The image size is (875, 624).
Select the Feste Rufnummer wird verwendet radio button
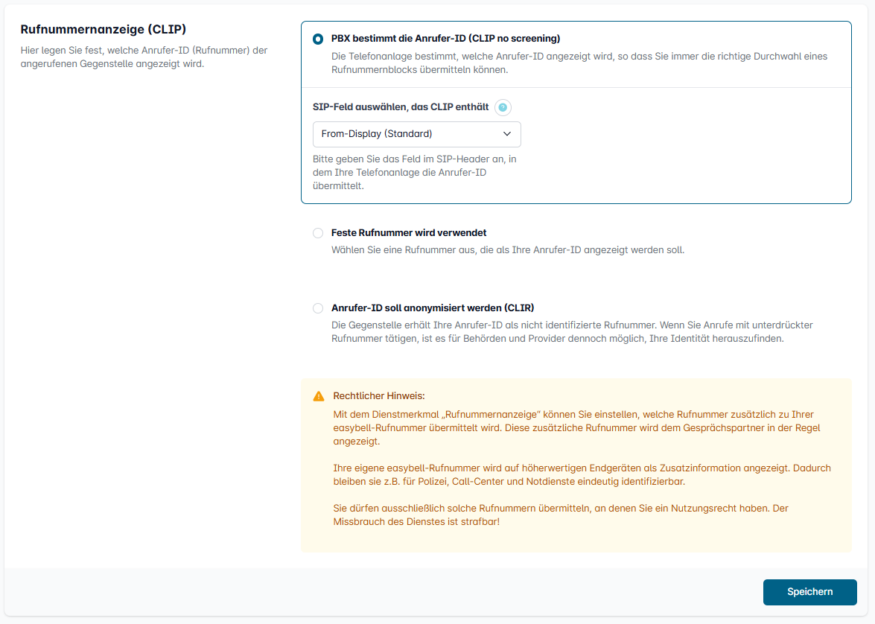(317, 233)
